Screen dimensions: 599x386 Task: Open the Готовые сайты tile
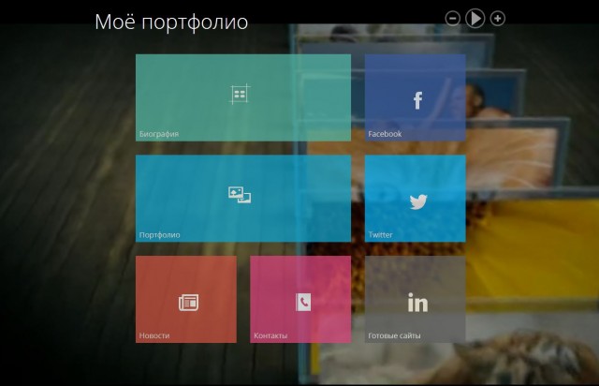pos(415,299)
